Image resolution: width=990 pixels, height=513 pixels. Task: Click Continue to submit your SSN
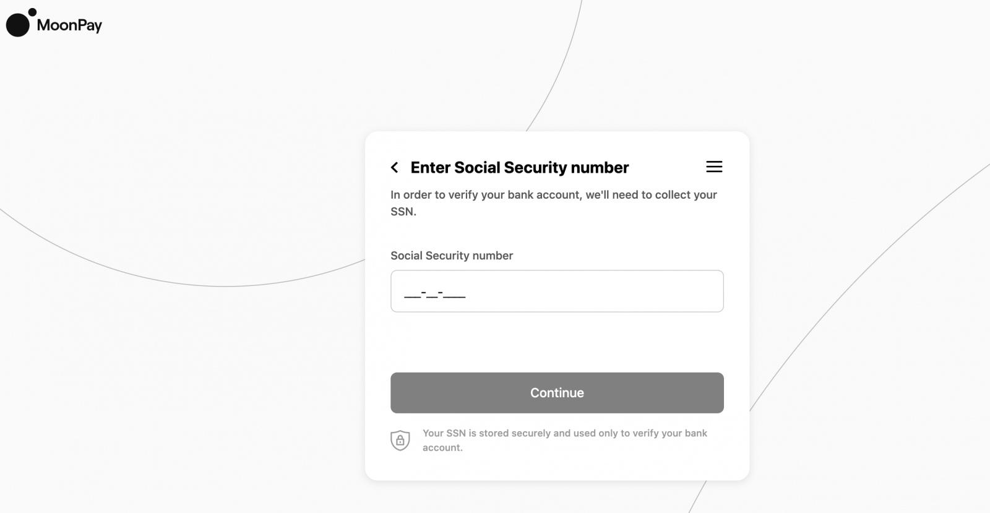pos(556,392)
